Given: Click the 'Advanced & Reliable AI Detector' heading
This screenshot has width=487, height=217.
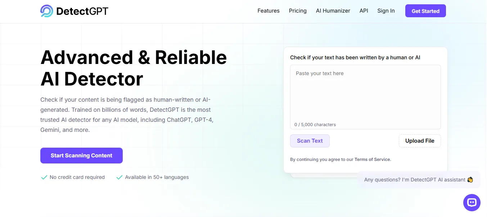Looking at the screenshot, I should [x=134, y=68].
